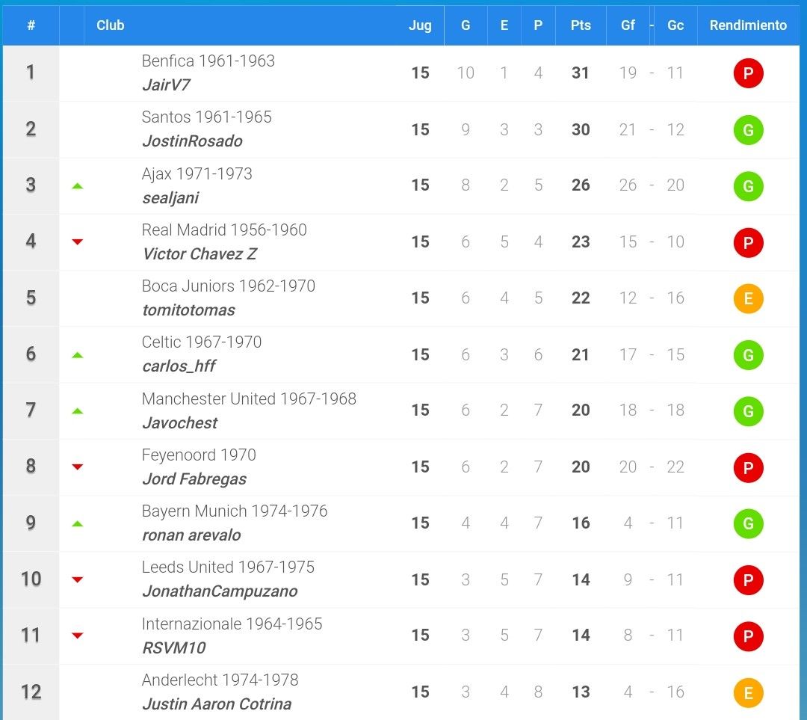
Task: Sort table by Jug column header
Action: tap(420, 25)
